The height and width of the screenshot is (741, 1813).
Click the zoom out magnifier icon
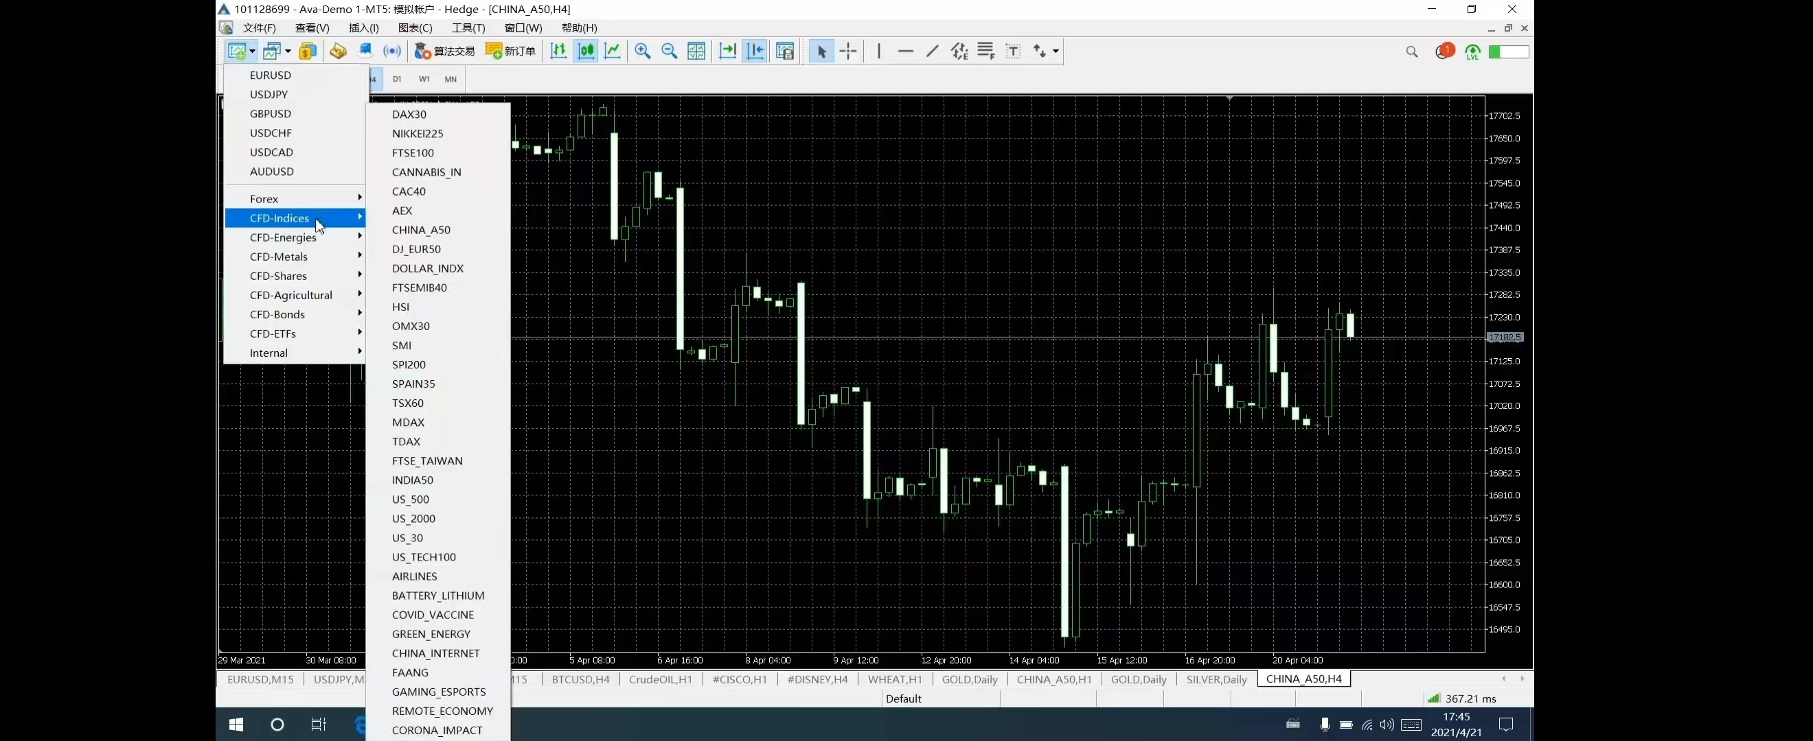[x=670, y=51]
